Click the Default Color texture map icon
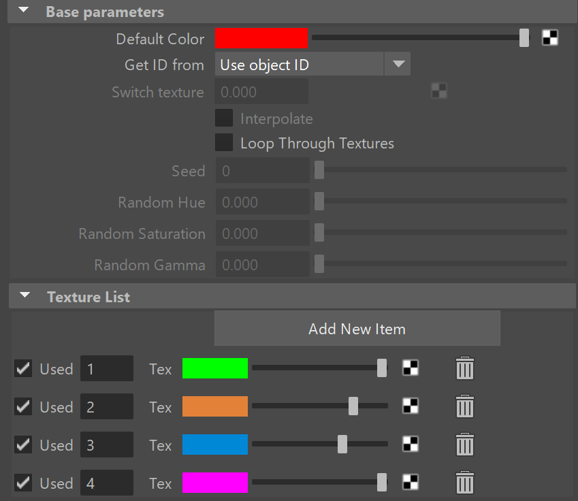 [x=549, y=37]
